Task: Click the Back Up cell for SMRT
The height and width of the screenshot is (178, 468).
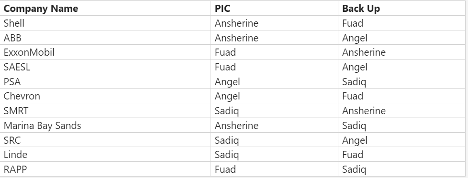Action: click(401, 111)
